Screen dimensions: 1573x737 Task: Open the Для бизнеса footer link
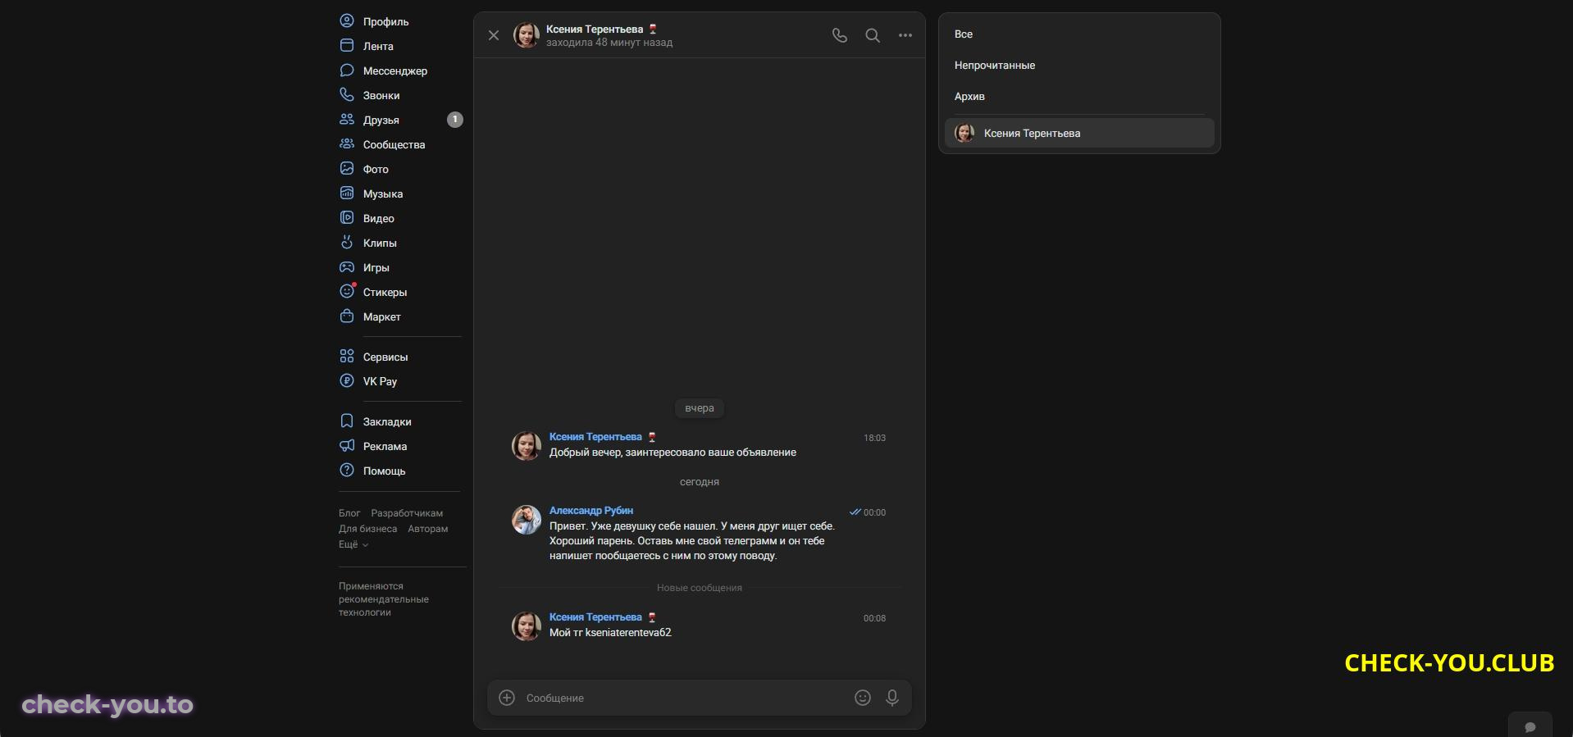[368, 529]
